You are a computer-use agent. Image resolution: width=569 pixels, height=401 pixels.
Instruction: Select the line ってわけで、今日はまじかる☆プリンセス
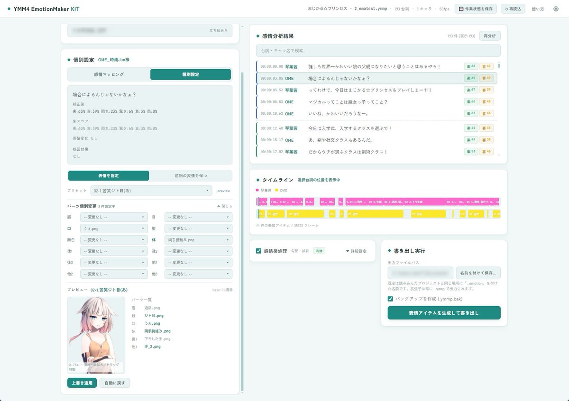(x=376, y=90)
